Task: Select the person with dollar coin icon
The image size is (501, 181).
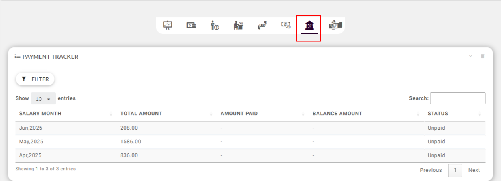Action: 215,26
